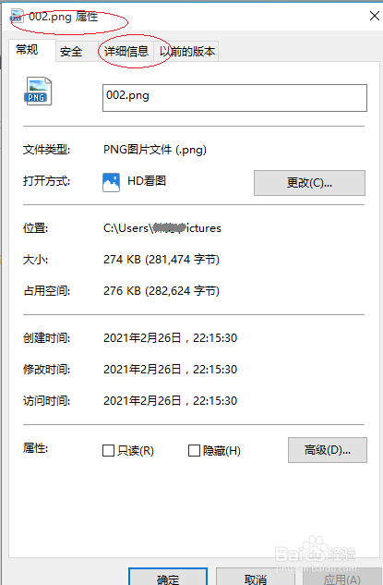This screenshot has width=383, height=585.
Task: Click the 002.png filename input field
Action: pyautogui.click(x=234, y=98)
